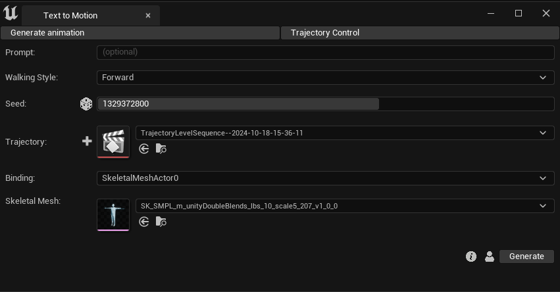The width and height of the screenshot is (560, 292).
Task: Click the trajectory level sequence thumbnail
Action: coord(113,141)
